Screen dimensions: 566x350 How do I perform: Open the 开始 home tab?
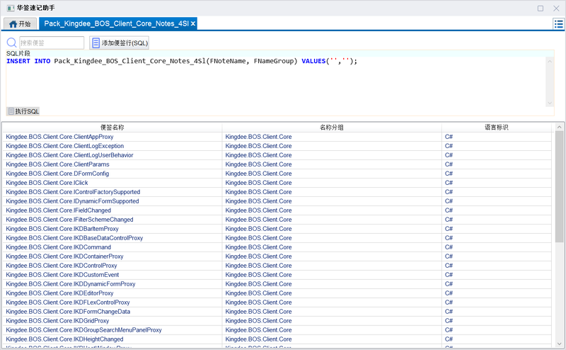[x=21, y=24]
